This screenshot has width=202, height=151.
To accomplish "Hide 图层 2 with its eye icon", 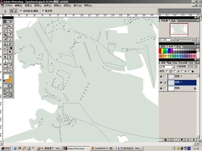I will pyautogui.click(x=161, y=77).
